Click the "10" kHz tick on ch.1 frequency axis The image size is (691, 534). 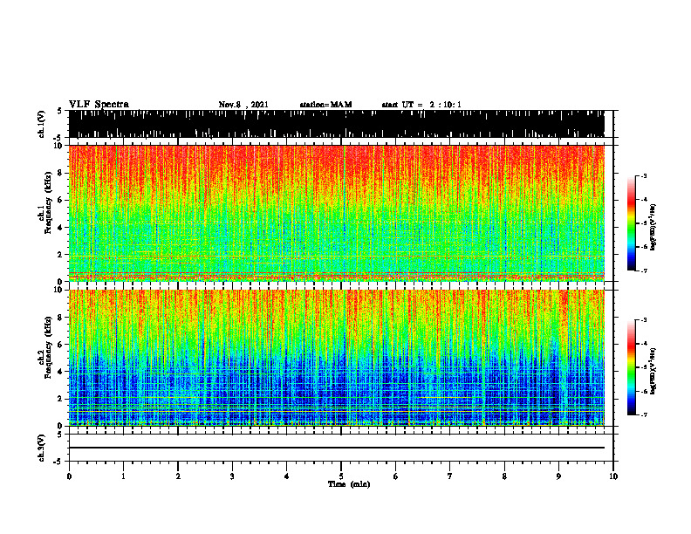tap(58, 146)
